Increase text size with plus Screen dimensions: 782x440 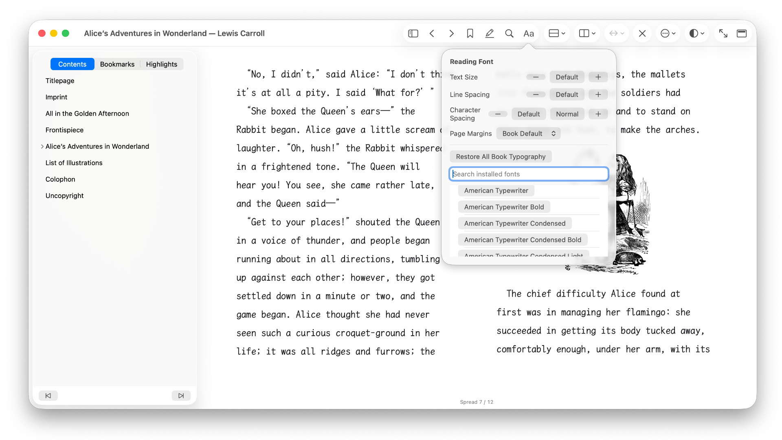point(598,77)
